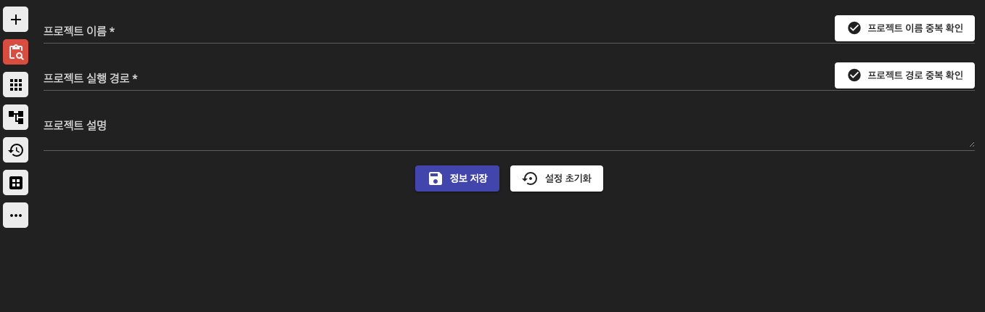985x312 pixels.
Task: Open the hierarchy tree sidebar icon
Action: 15,118
